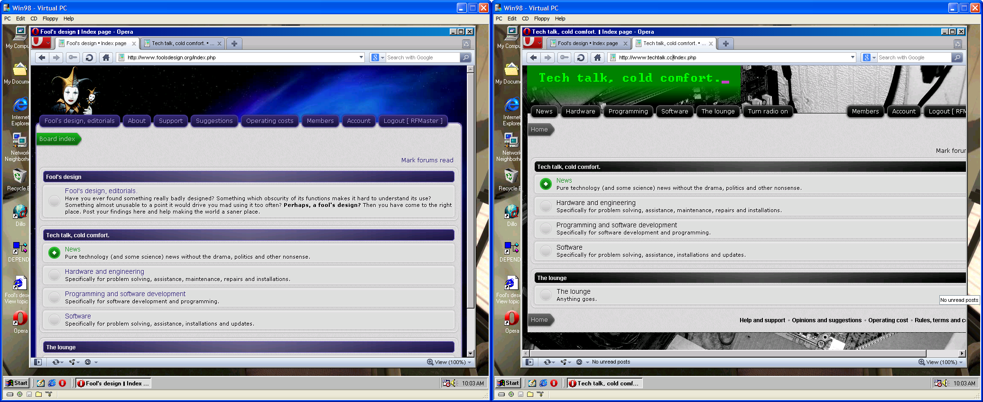This screenshot has width=983, height=402.
Task: Focus the URL field showing foolsdesign.org
Action: (241, 57)
